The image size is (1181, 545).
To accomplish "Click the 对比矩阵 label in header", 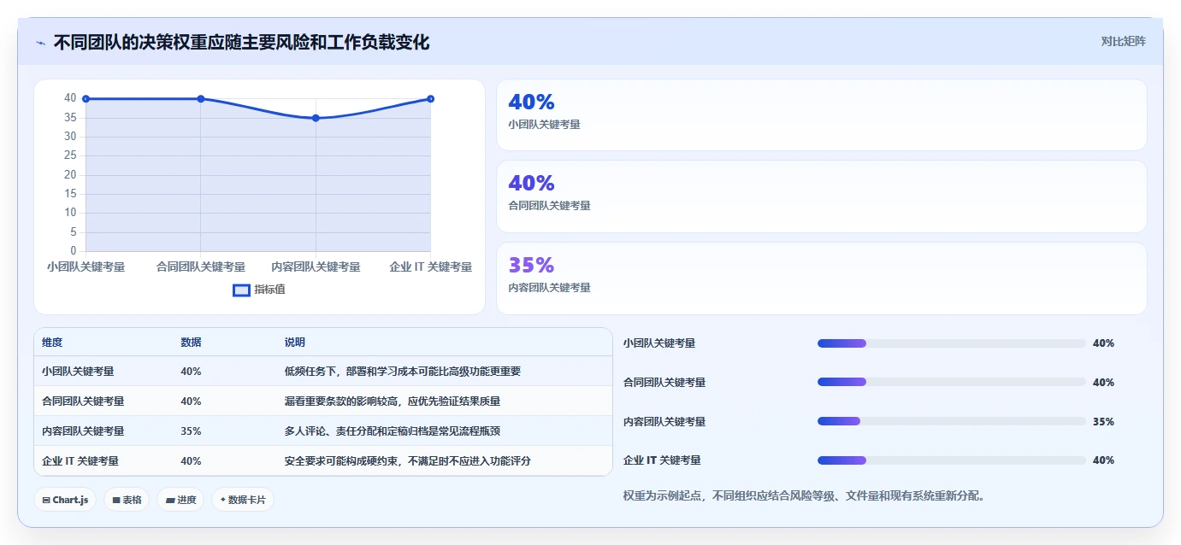I will [1123, 41].
